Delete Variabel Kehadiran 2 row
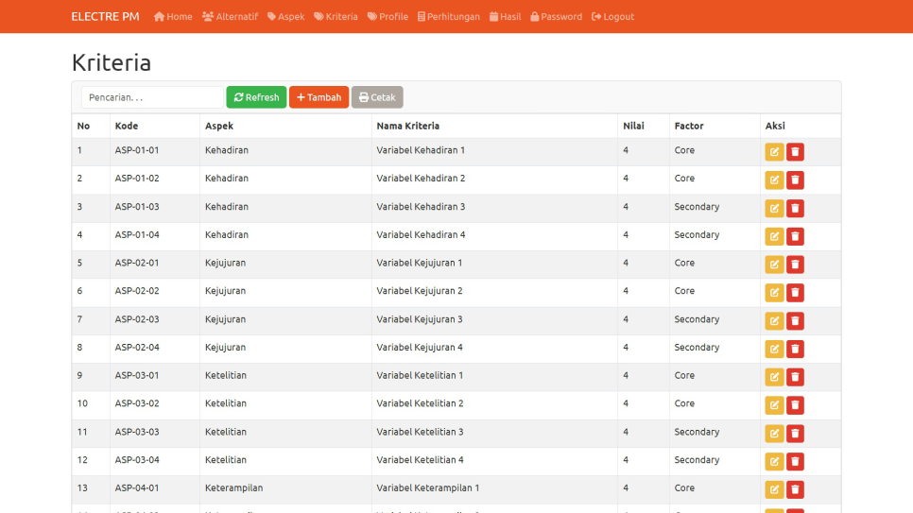The width and height of the screenshot is (913, 513). coord(795,180)
